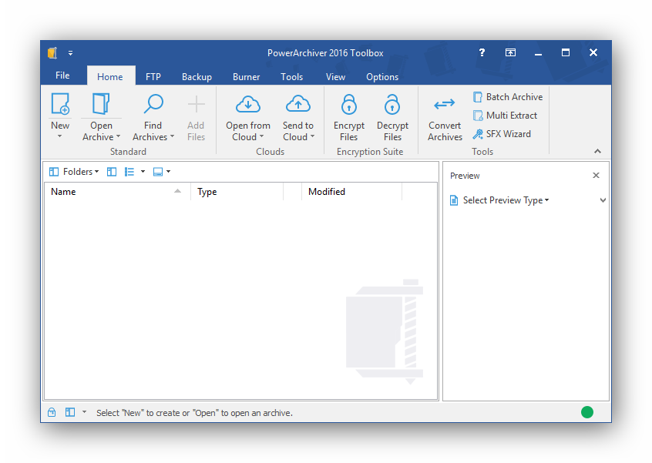Sort by the Name column header
Viewport: 652px width, 463px height.
117,192
